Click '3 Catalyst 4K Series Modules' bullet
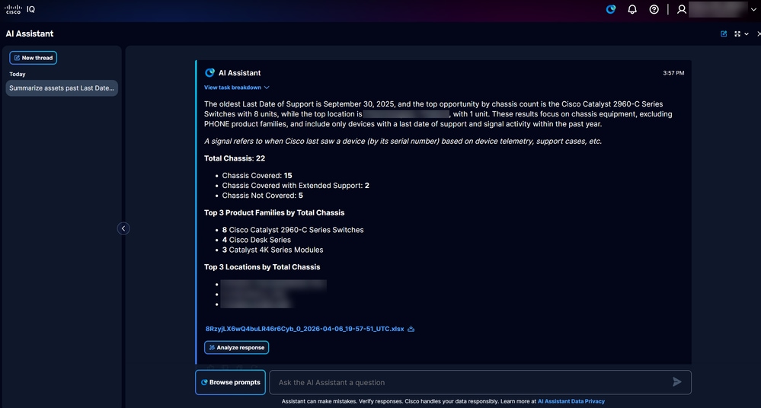 click(x=272, y=250)
